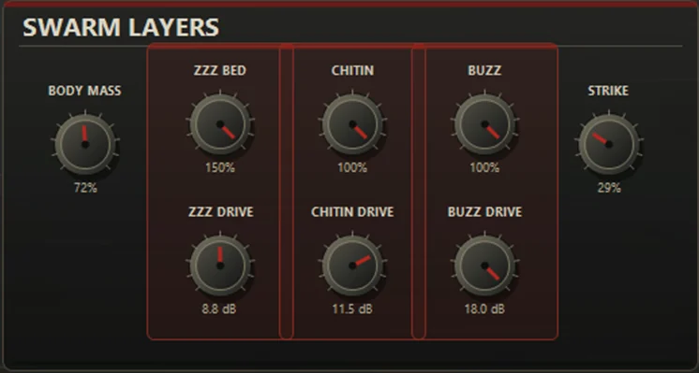699x373 pixels.
Task: Click the ZZZ DRIVE label
Action: click(x=221, y=212)
